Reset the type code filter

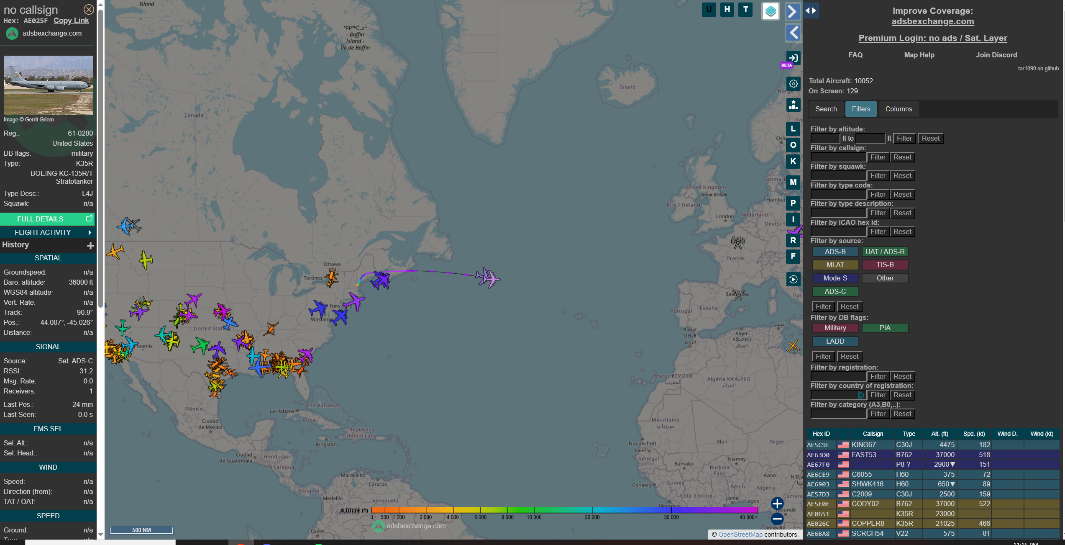coord(902,195)
